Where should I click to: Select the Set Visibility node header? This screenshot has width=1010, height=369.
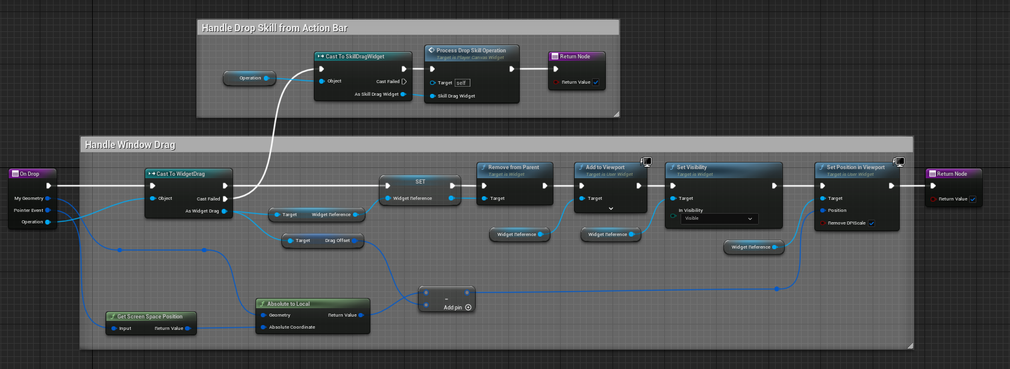[x=724, y=170]
